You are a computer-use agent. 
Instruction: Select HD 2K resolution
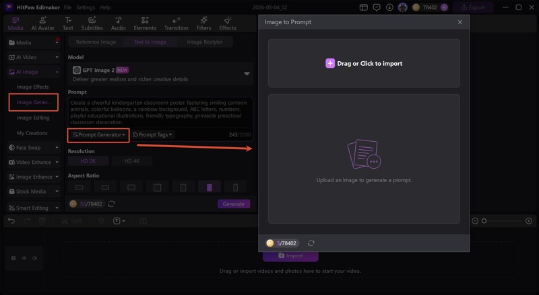88,161
